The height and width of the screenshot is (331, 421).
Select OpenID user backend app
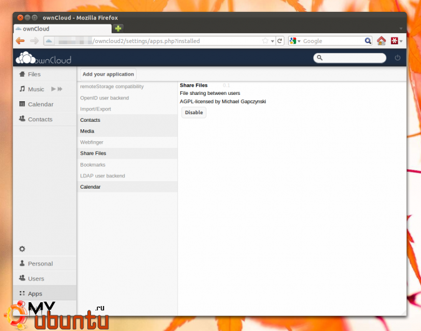(x=127, y=98)
